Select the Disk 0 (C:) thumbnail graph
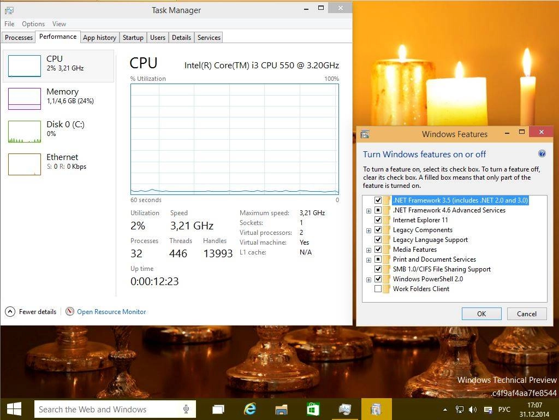 (24, 131)
